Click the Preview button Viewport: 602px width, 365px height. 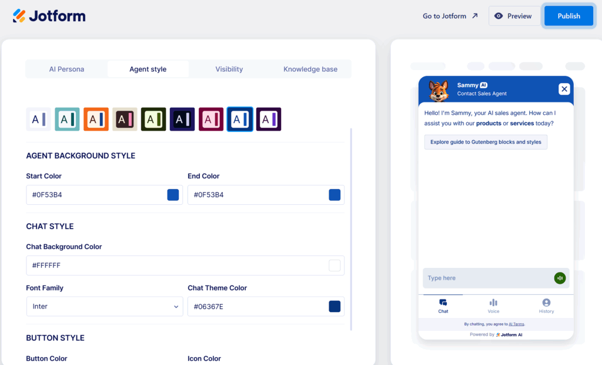pos(513,16)
